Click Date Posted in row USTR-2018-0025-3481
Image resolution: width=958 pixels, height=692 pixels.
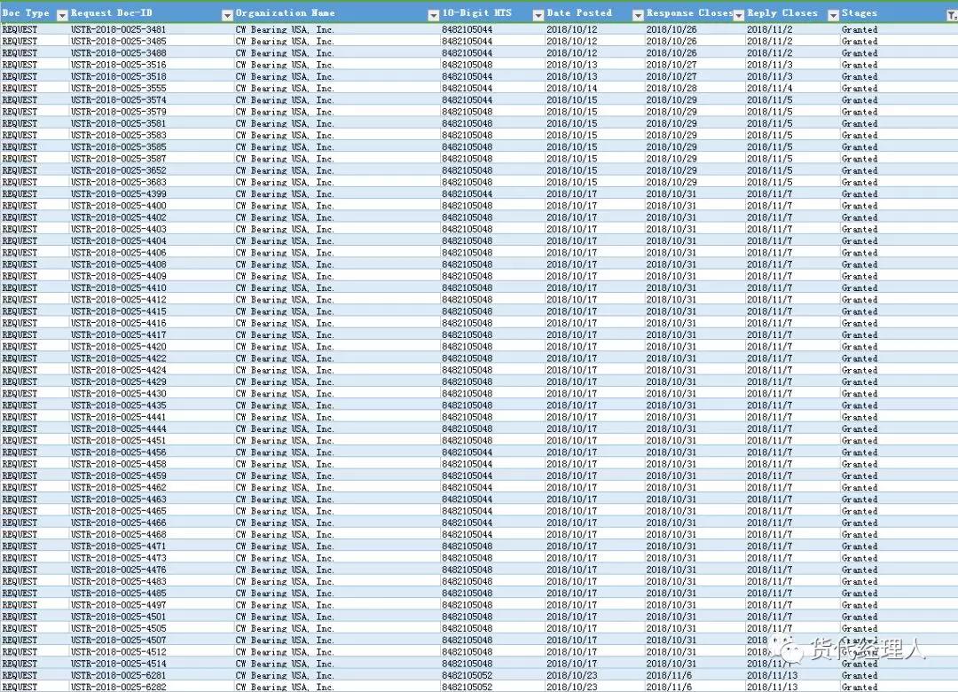(x=572, y=29)
